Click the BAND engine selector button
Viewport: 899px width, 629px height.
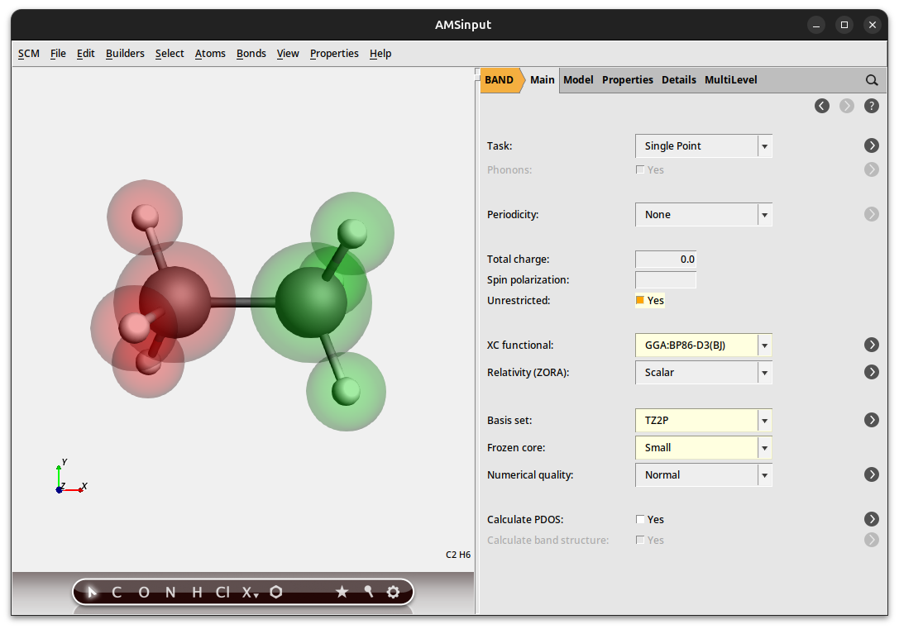[500, 80]
